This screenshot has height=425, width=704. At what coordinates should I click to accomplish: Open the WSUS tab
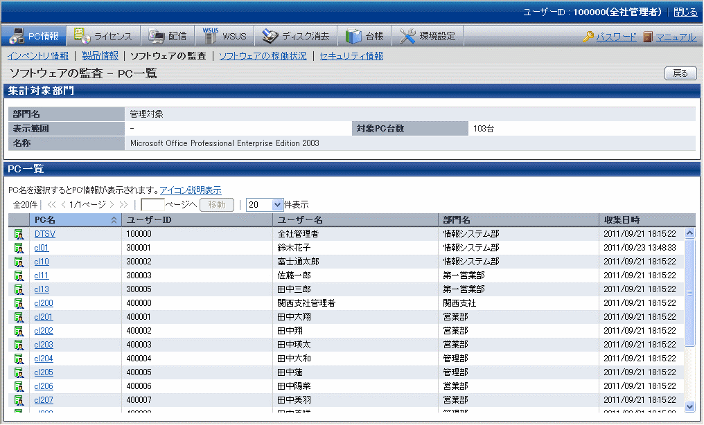(x=225, y=36)
